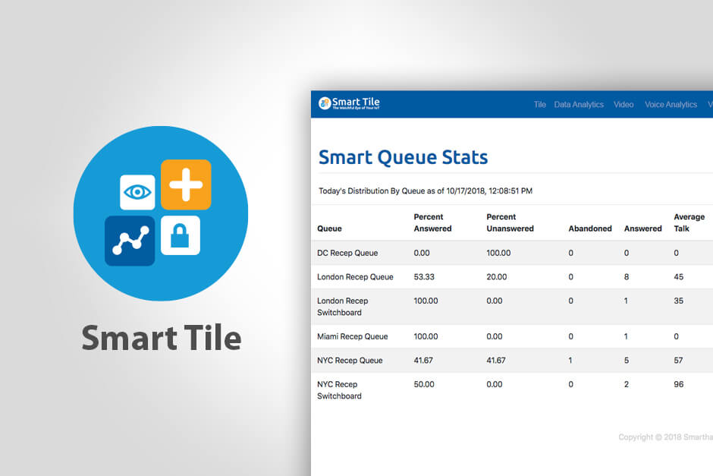Click the eye tile in big logo
713x476 pixels.
137,192
